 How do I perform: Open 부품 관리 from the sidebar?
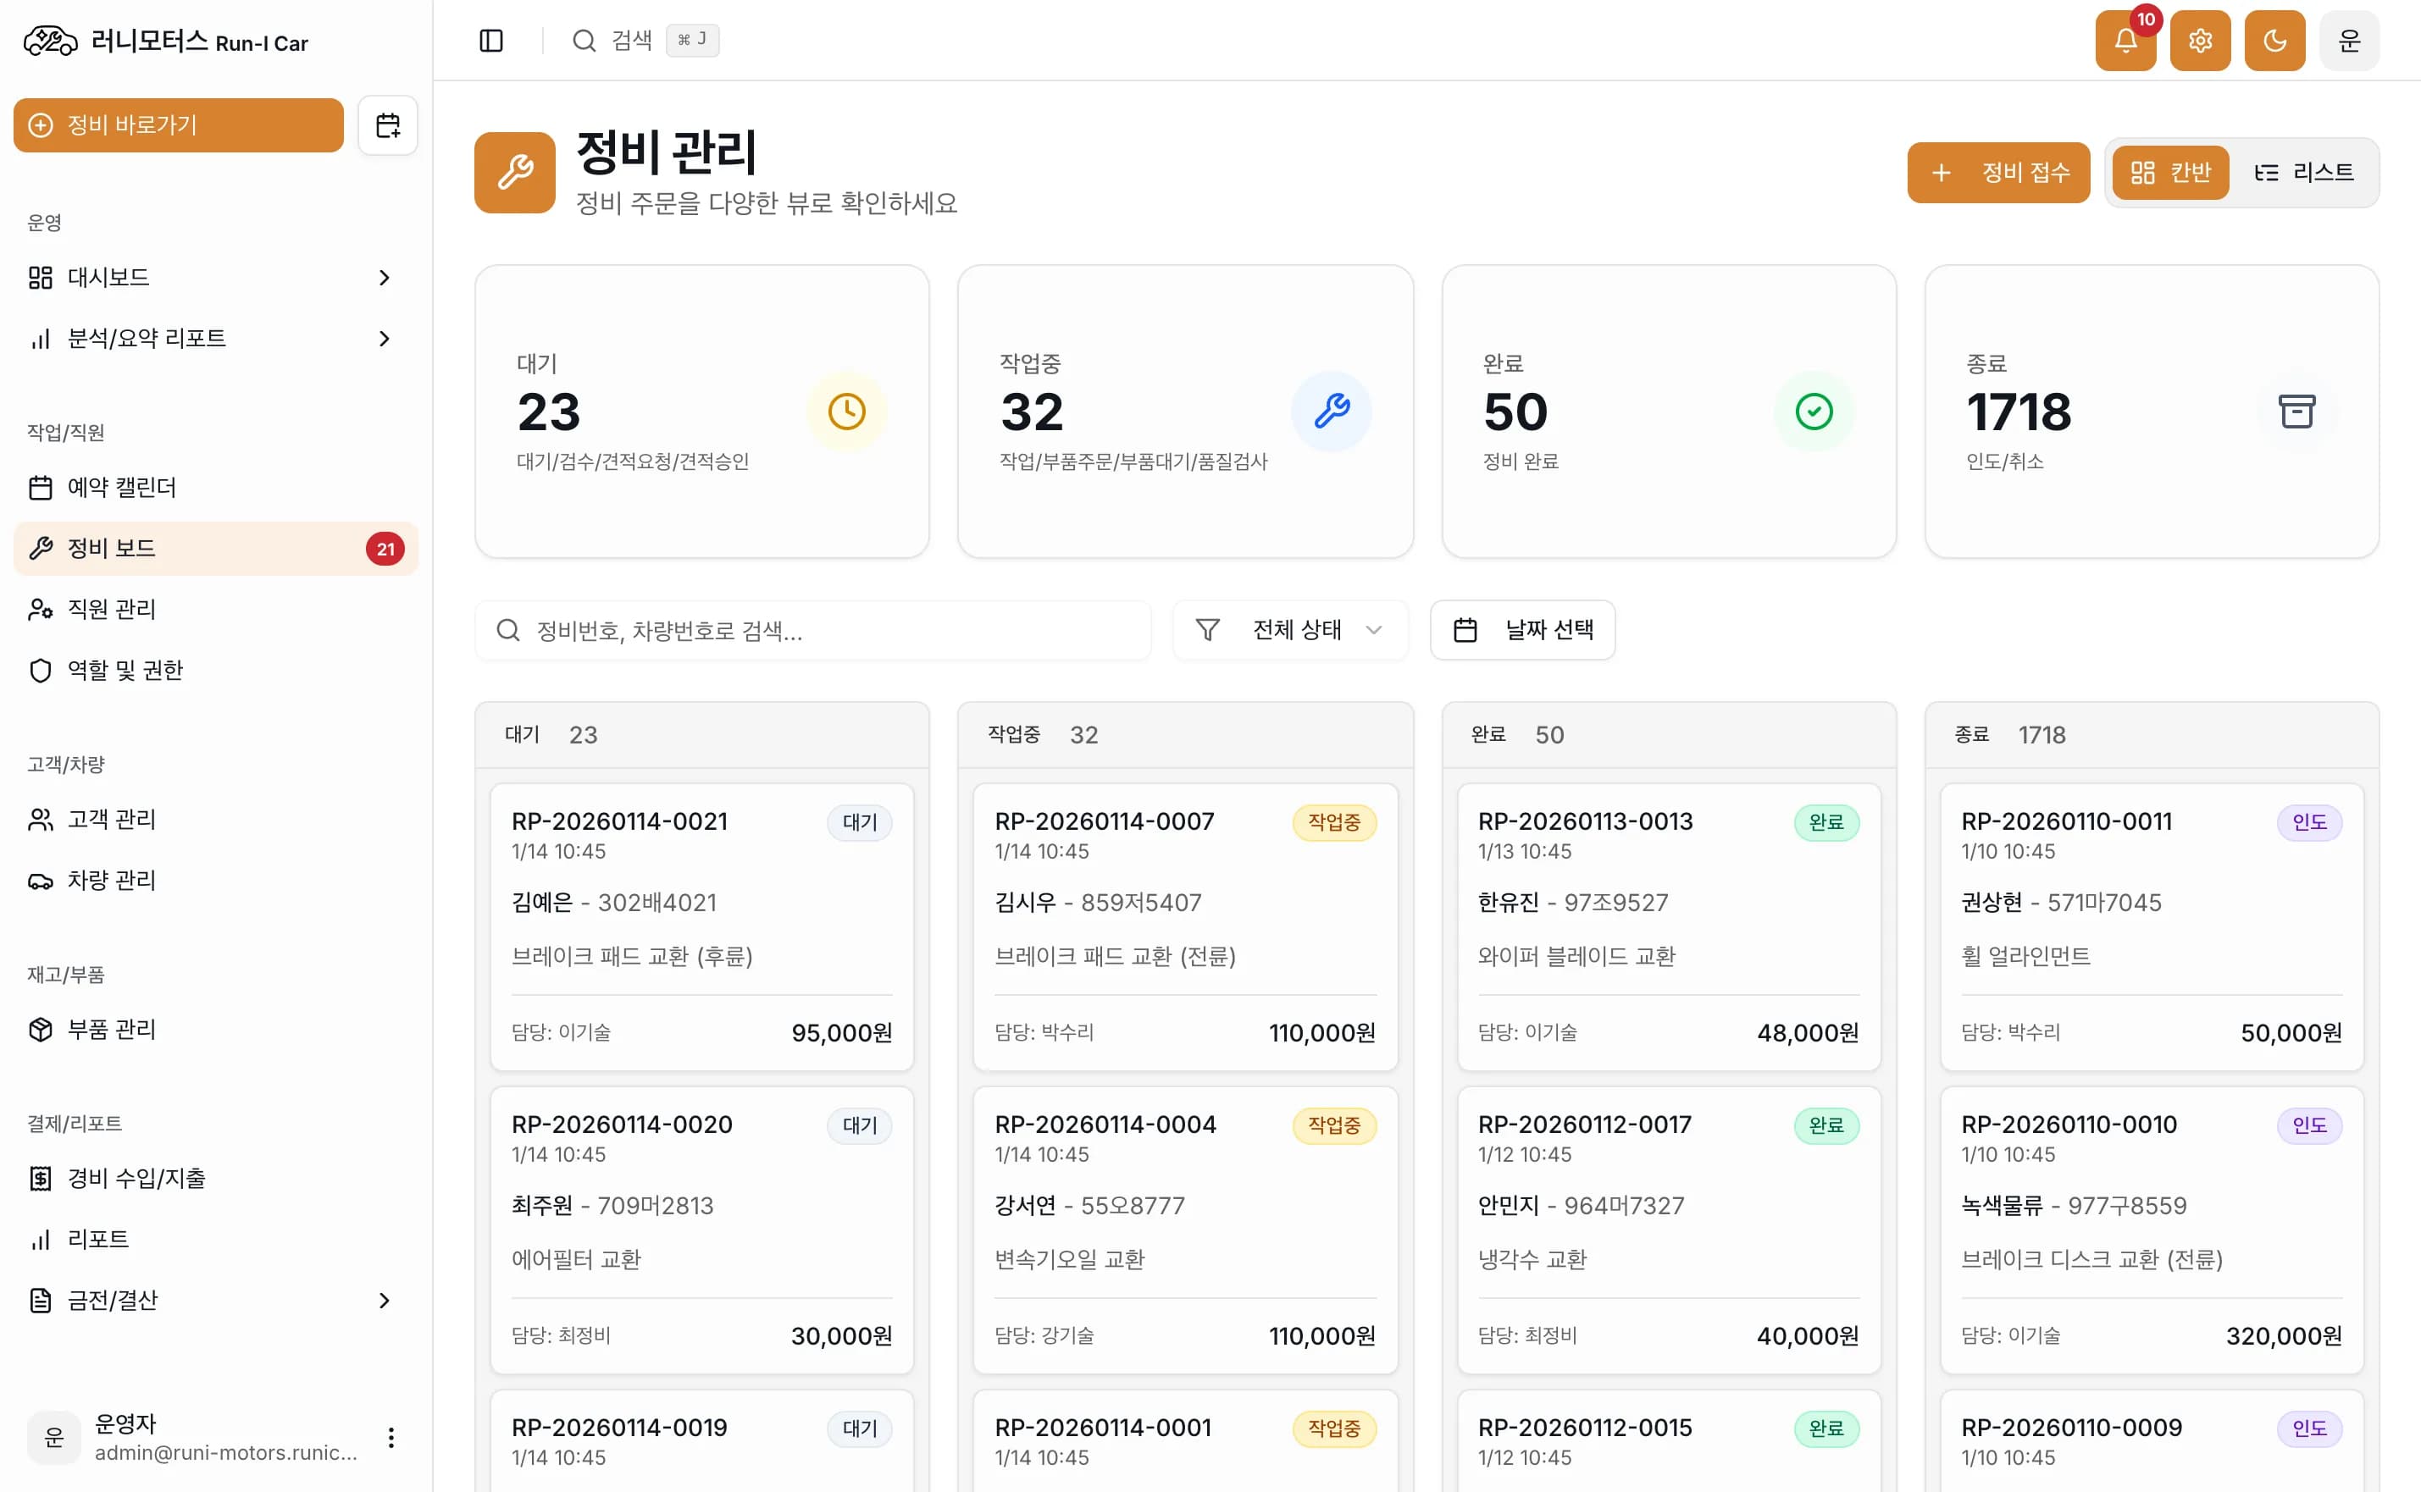[x=112, y=1029]
